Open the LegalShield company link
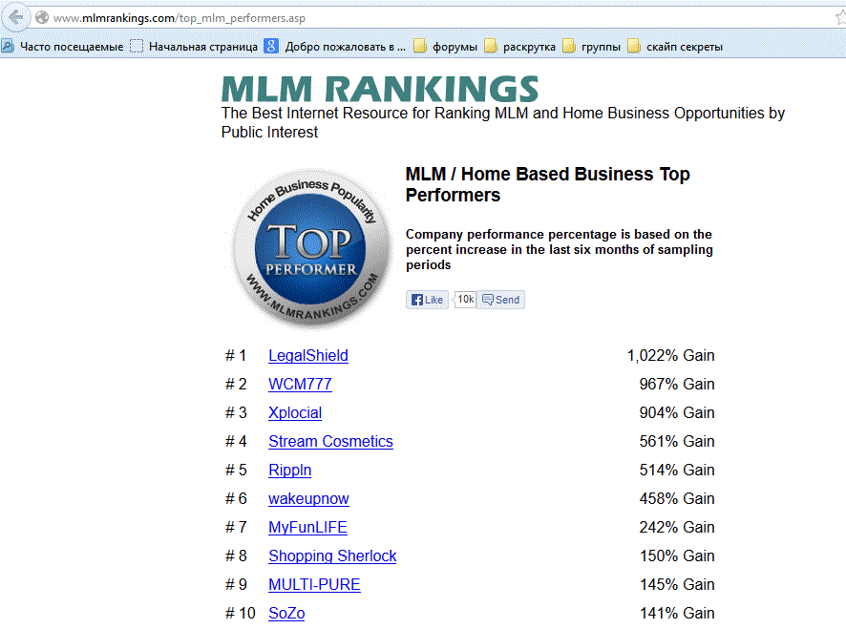 [307, 356]
